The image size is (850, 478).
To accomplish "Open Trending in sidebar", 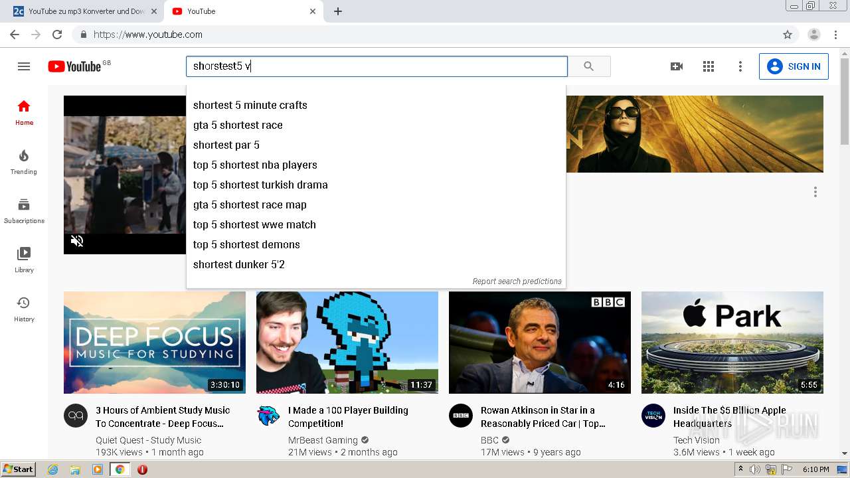I will pos(24,161).
